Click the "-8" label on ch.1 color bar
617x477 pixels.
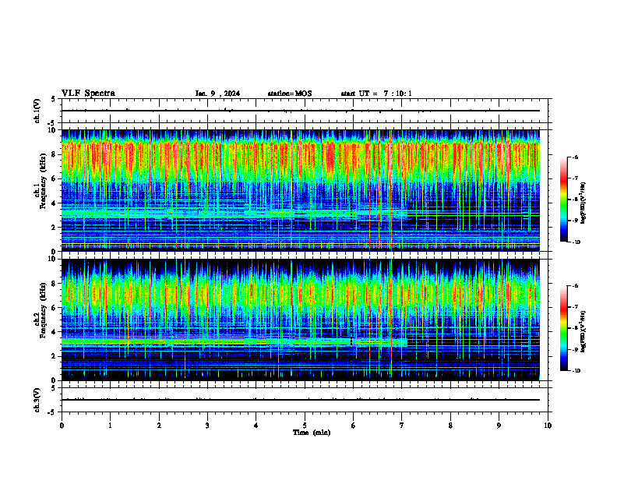coord(575,200)
